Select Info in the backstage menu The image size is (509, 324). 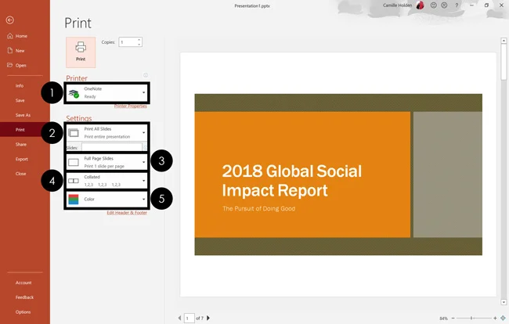(20, 86)
